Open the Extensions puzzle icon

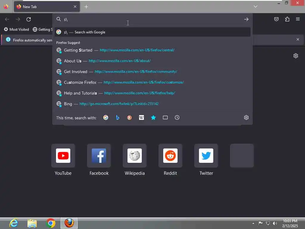click(287, 19)
